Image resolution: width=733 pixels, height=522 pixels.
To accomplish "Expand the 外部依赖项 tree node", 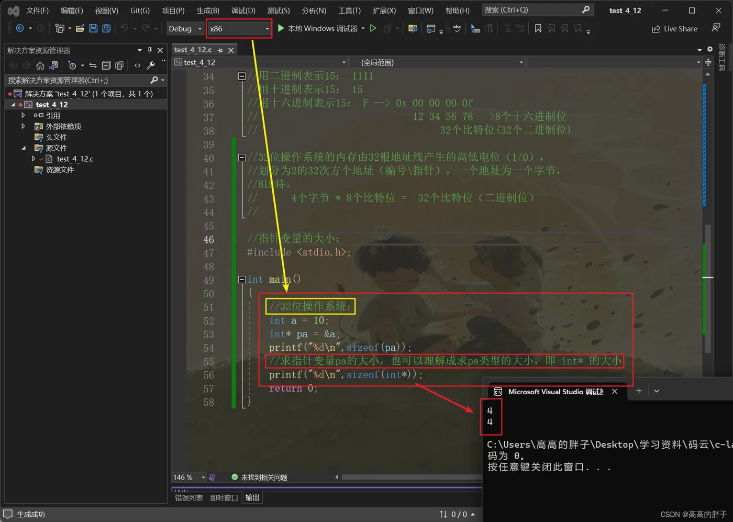I will [23, 126].
